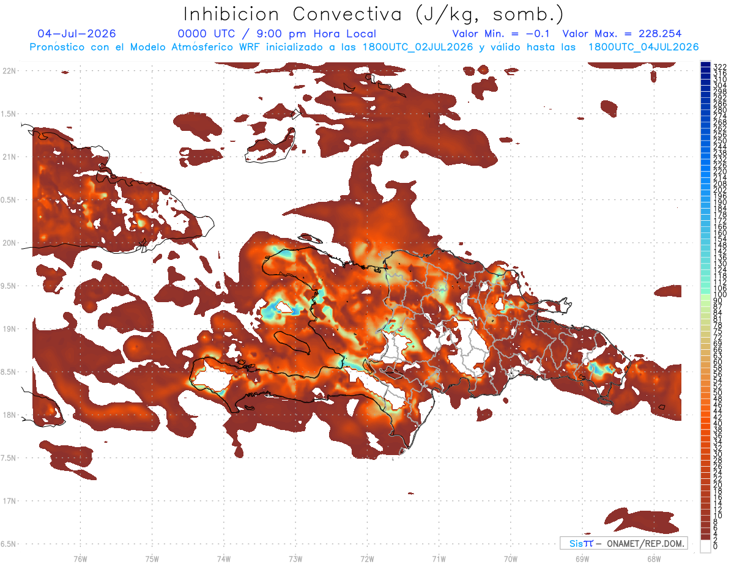
Task: Click the '7.5N' latitude label
Action: [x=9, y=458]
